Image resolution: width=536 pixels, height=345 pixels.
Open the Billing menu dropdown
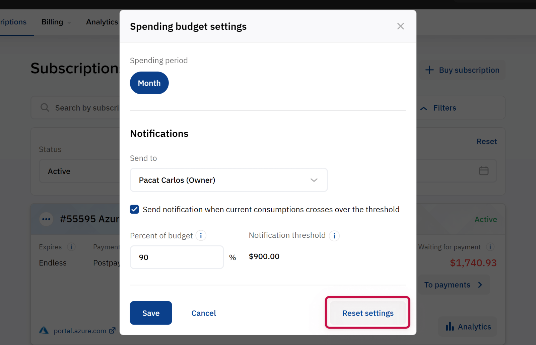[56, 22]
